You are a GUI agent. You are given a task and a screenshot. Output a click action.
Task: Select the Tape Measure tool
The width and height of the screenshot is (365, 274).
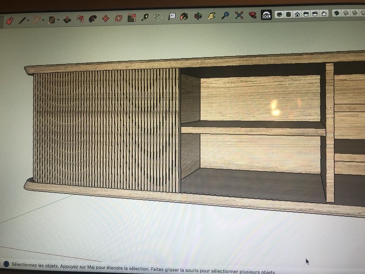coord(145,17)
